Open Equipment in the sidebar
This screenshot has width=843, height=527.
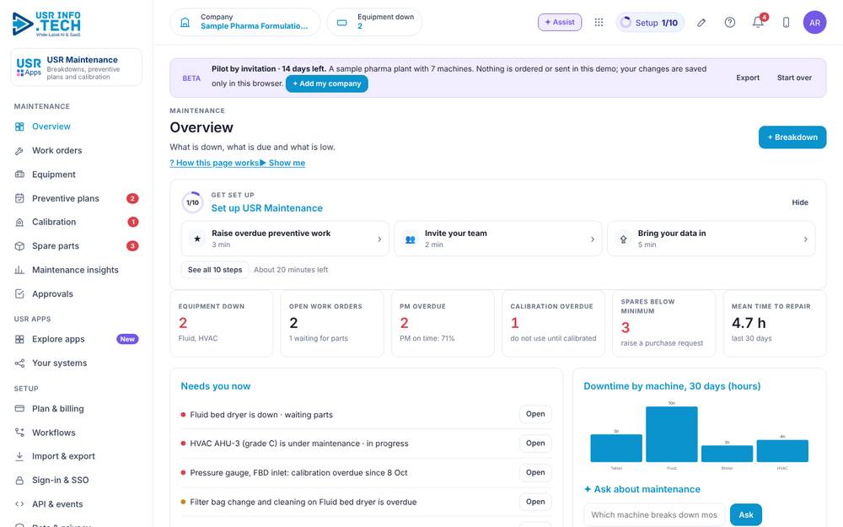(x=77, y=175)
